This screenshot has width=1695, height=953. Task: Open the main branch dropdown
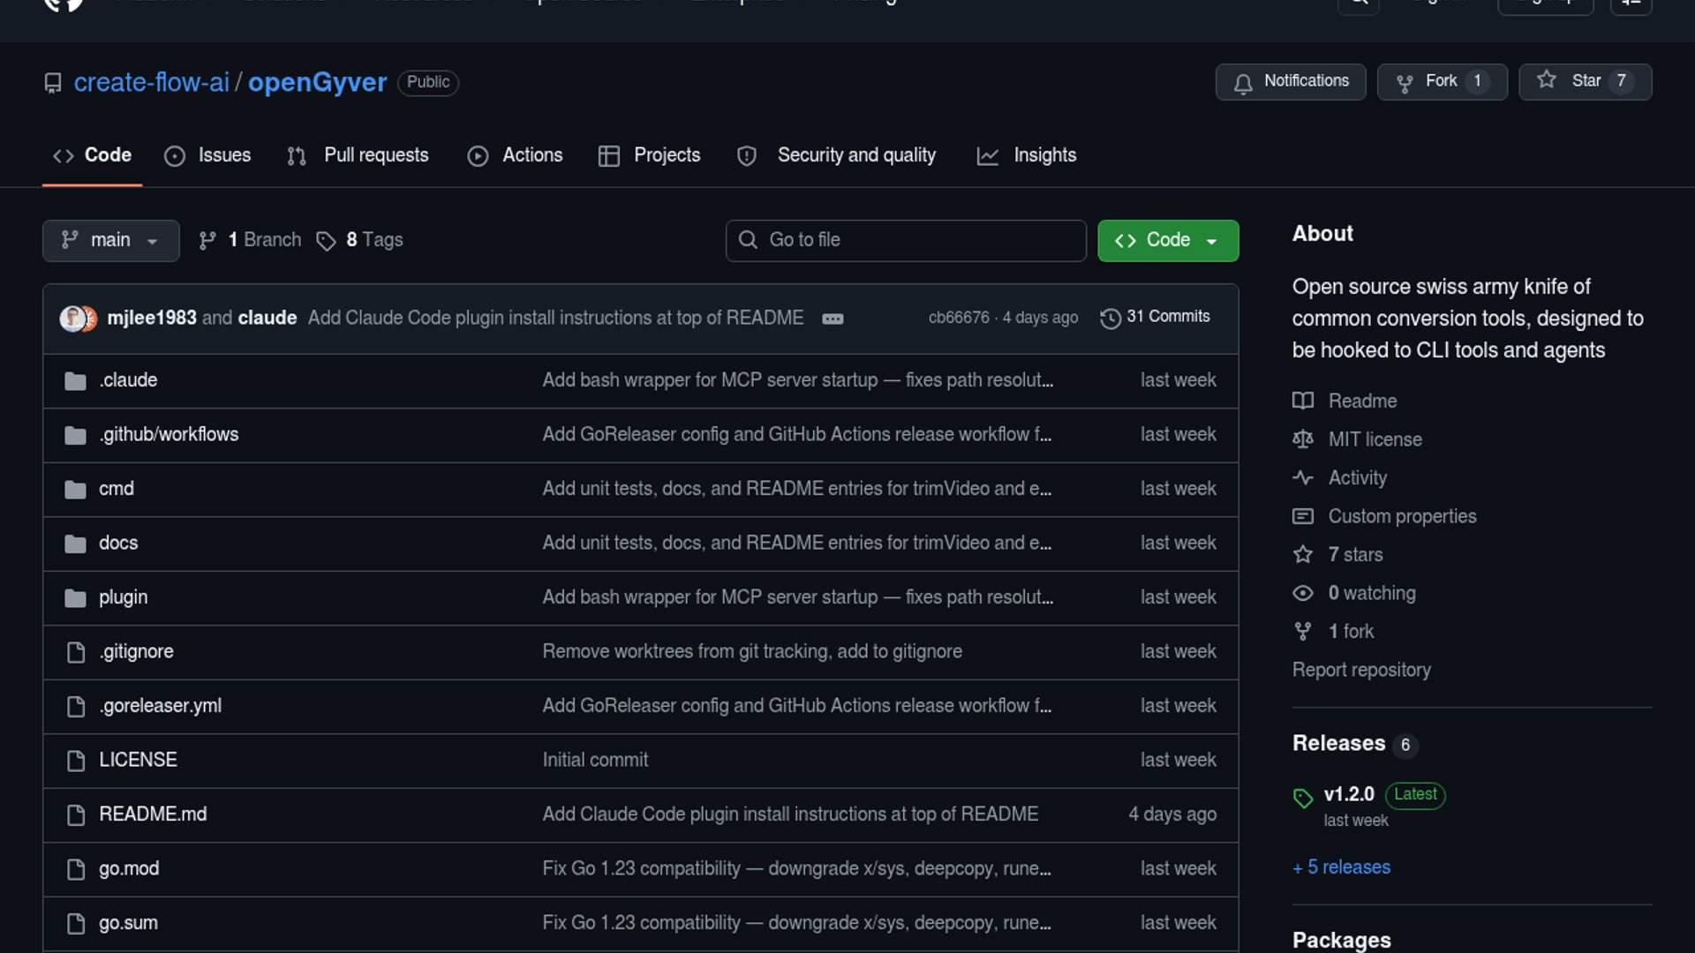tap(110, 240)
